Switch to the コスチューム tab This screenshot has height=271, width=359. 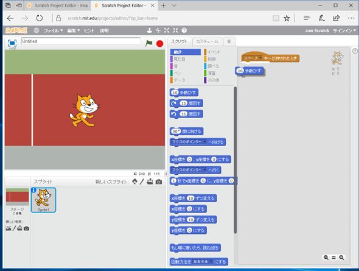click(x=207, y=41)
